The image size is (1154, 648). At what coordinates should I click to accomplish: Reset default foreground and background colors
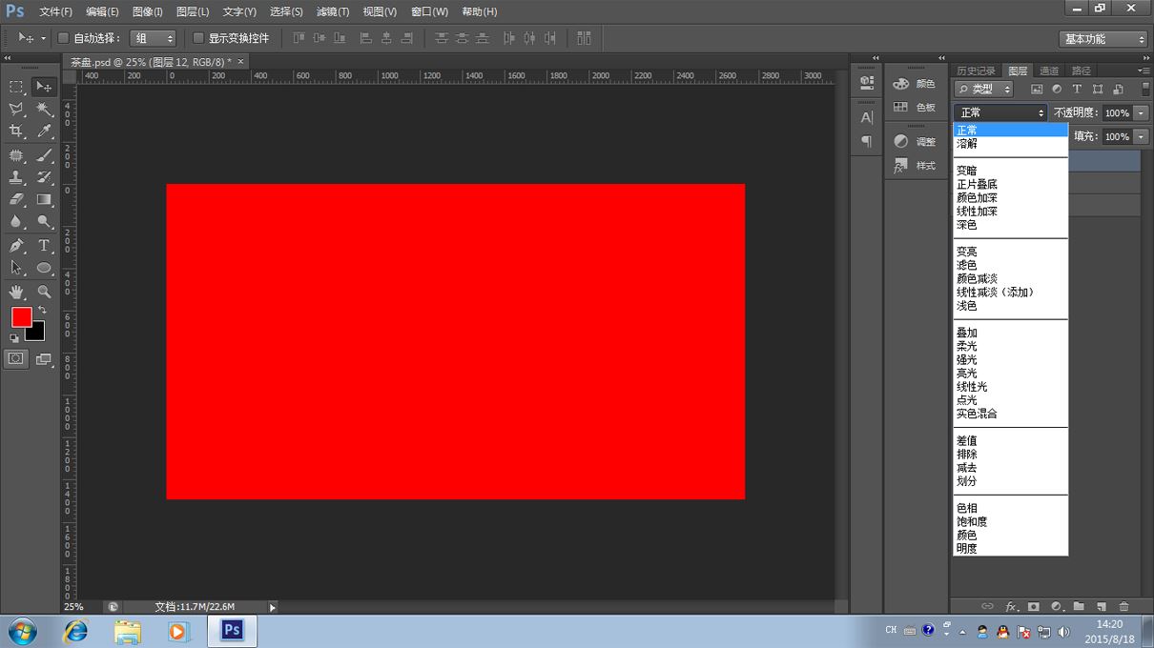14,338
